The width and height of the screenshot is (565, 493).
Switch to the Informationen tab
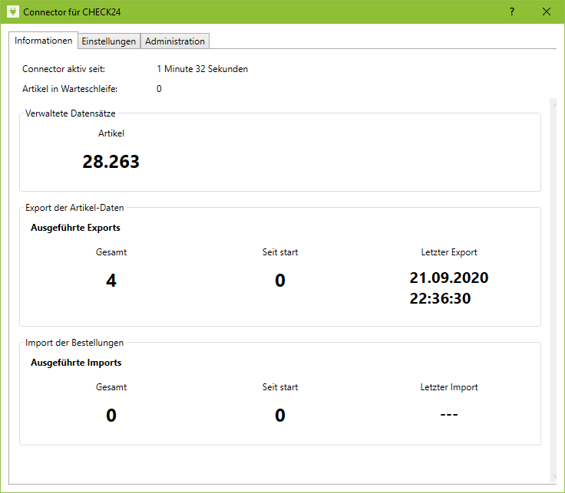pos(44,41)
